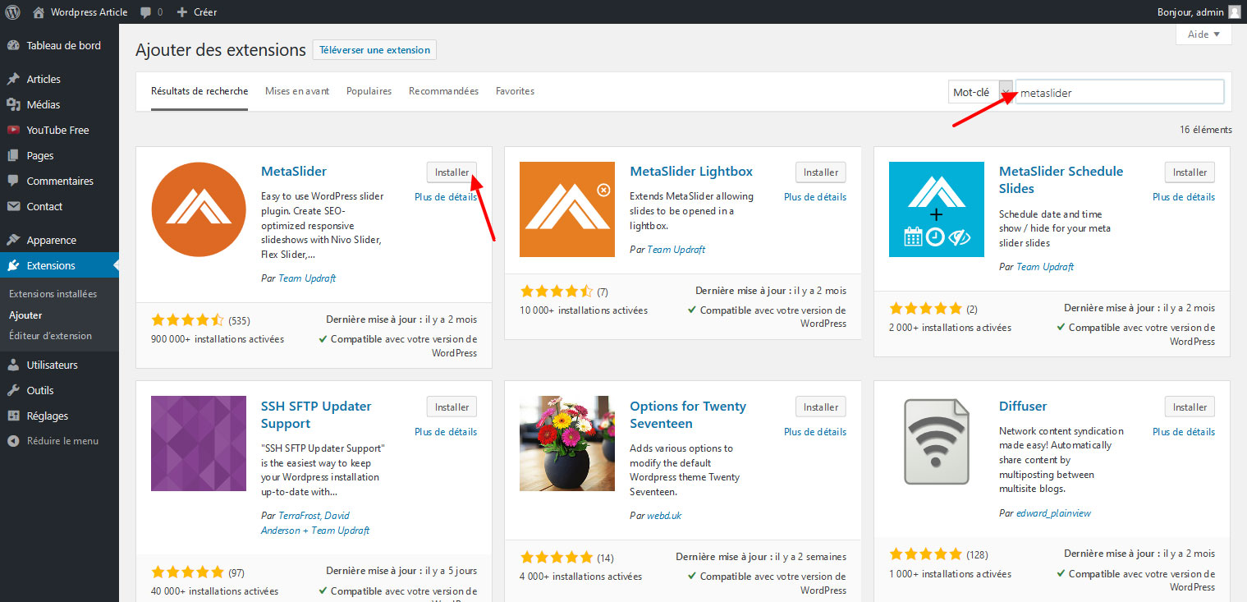Install MetaSlider Lightbox plugin
The image size is (1247, 602).
point(821,172)
